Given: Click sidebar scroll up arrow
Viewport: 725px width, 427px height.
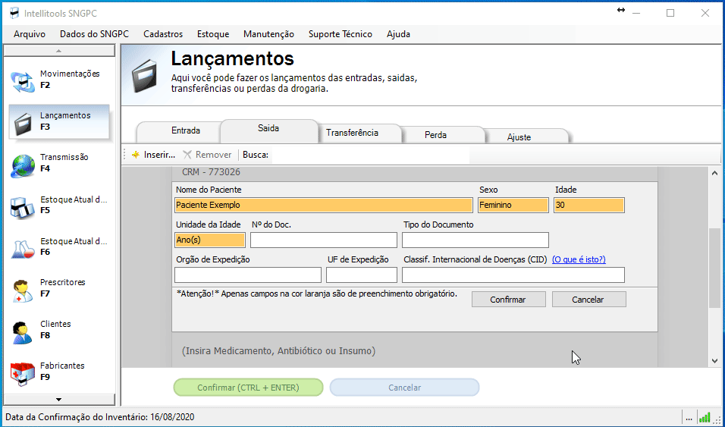Looking at the screenshot, I should point(58,50).
